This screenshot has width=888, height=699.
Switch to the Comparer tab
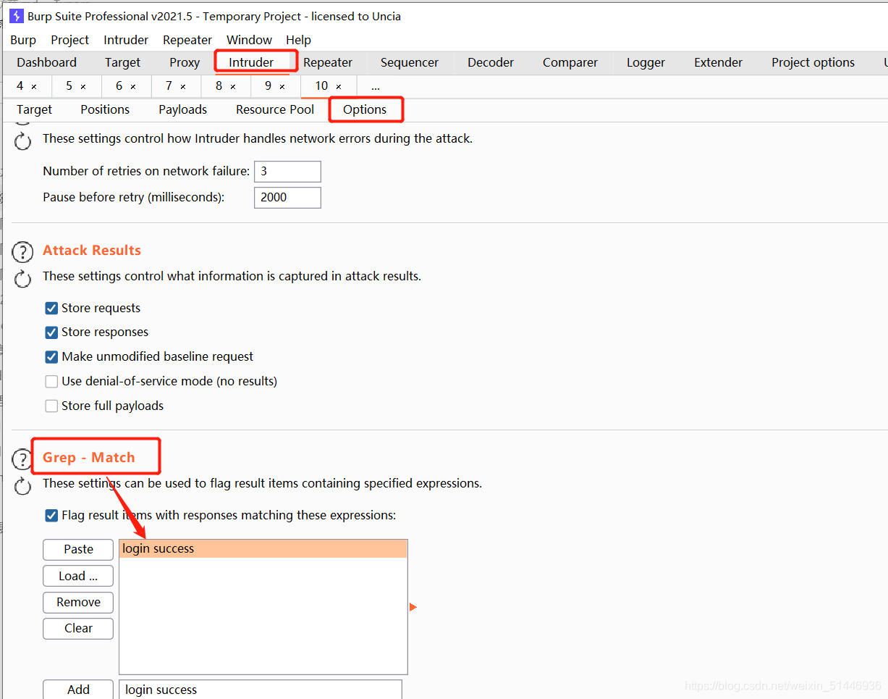[570, 62]
